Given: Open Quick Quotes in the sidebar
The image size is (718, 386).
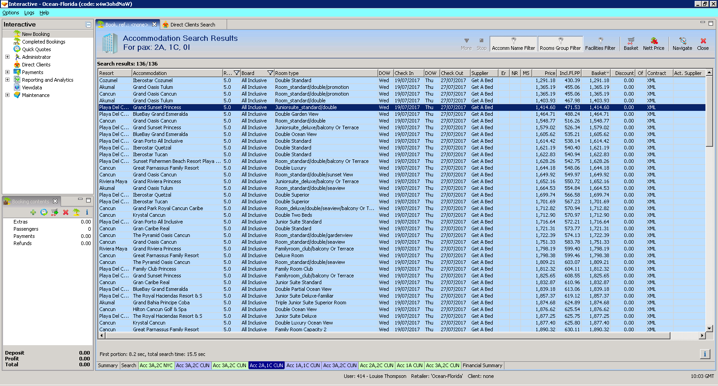Looking at the screenshot, I should pyautogui.click(x=36, y=49).
